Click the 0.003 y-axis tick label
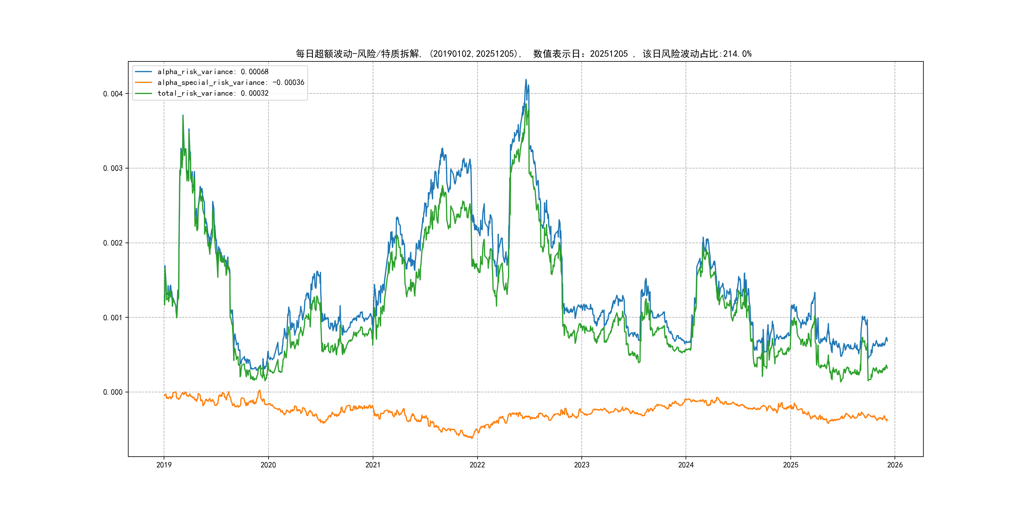Screen dimensions: 1026x513 pyautogui.click(x=113, y=168)
